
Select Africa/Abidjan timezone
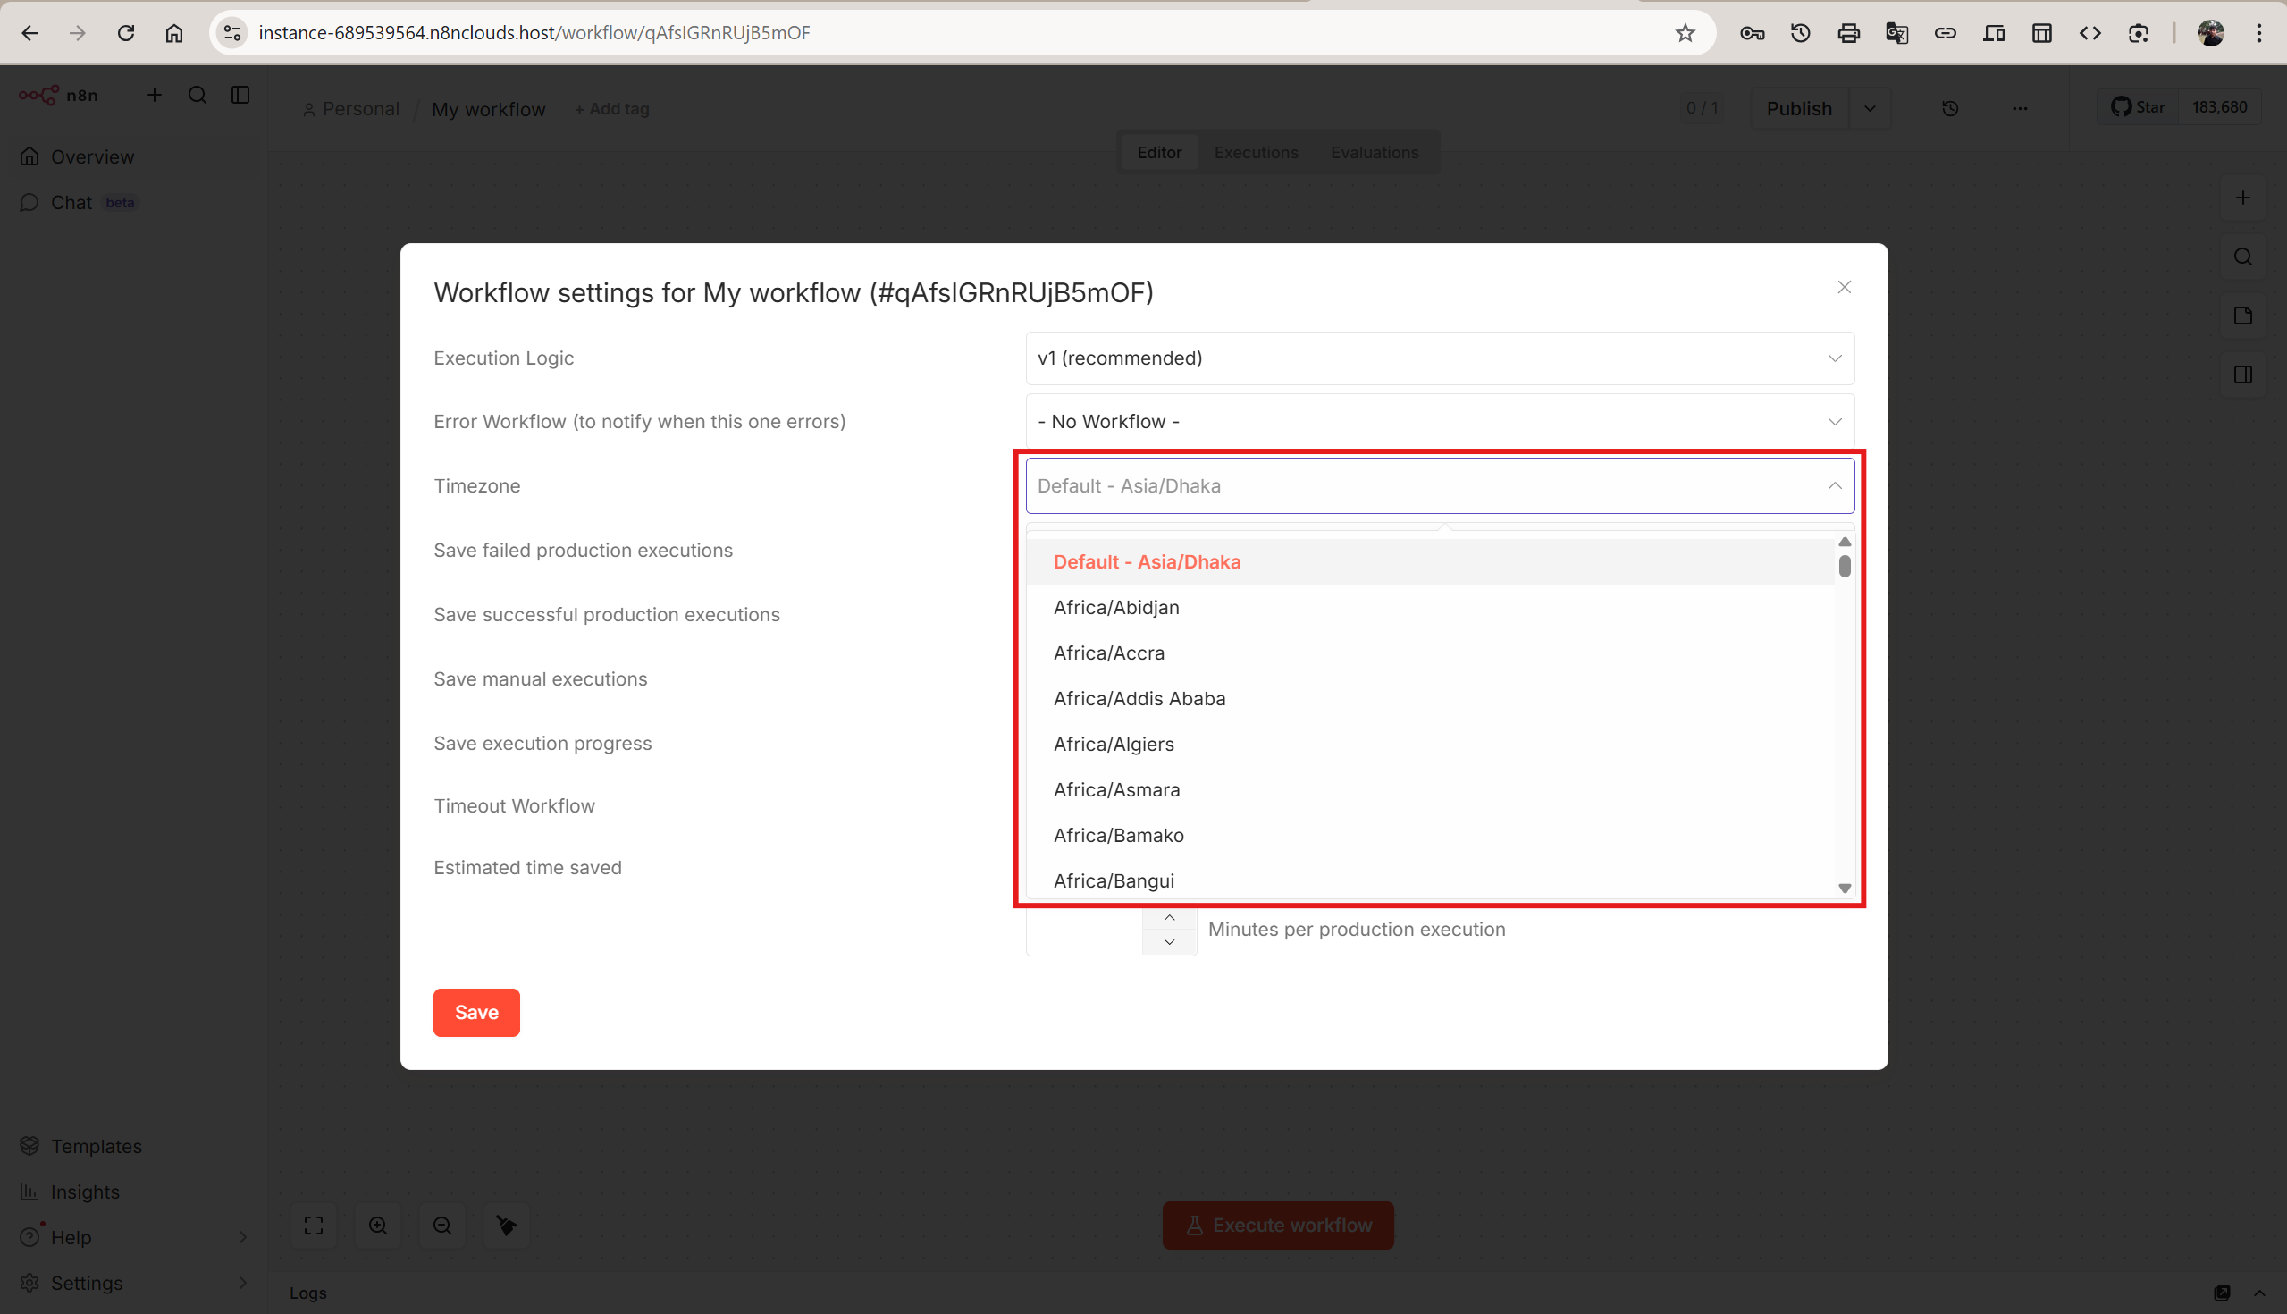tap(1430, 607)
